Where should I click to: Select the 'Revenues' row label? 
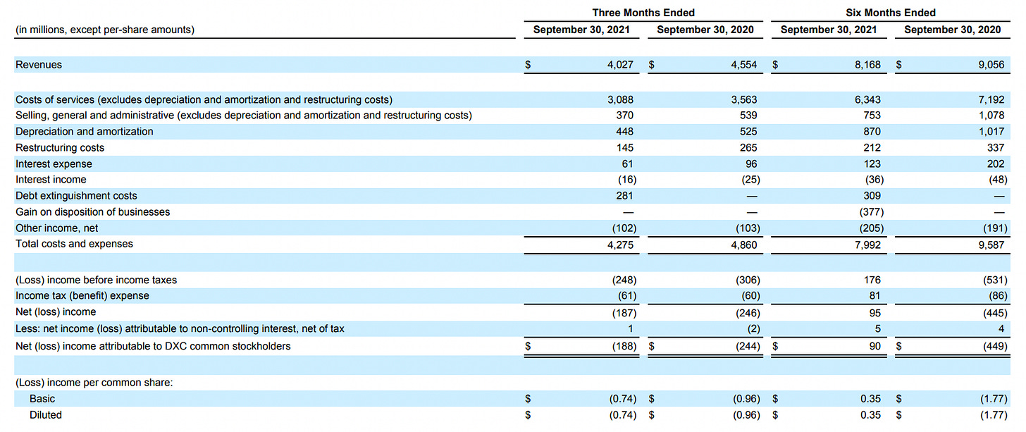pos(39,65)
